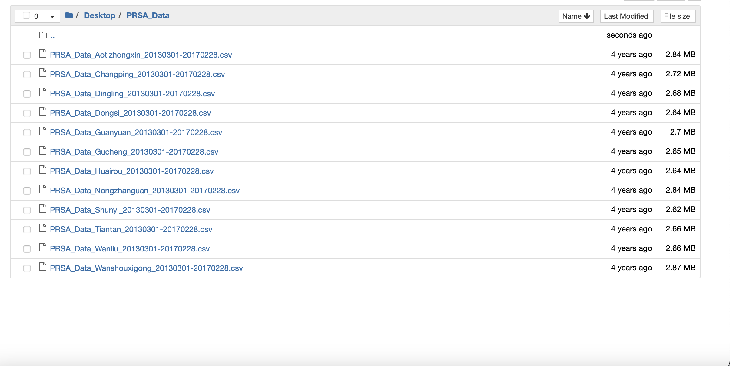Image resolution: width=730 pixels, height=366 pixels.
Task: Click file icon beside Wanshouxigong csv
Action: 43,267
